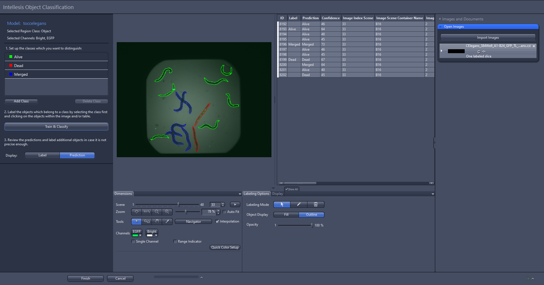Select the eyedropper tool in Tools

click(167, 222)
